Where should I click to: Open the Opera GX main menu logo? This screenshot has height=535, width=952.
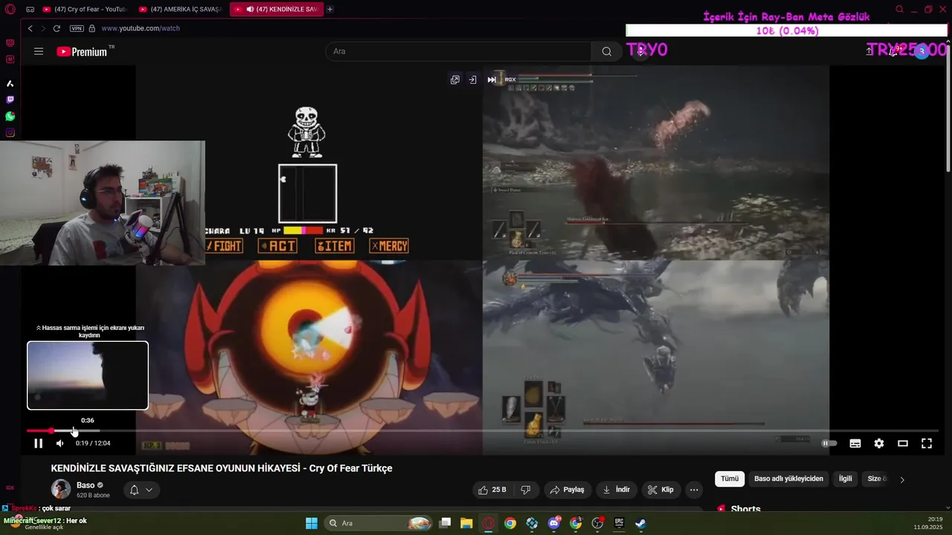(10, 9)
